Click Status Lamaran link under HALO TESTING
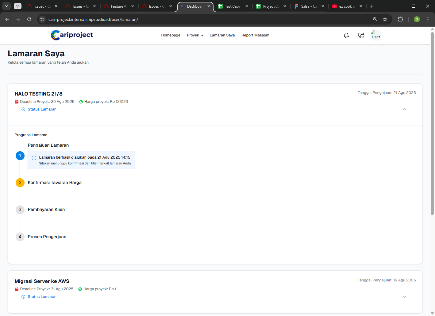 (42, 109)
